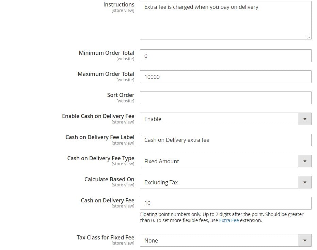Click the Calculate Based On label
The image size is (317, 250).
coord(109,179)
